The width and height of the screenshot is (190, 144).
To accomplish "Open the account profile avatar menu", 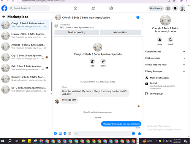I will tap(182, 8).
